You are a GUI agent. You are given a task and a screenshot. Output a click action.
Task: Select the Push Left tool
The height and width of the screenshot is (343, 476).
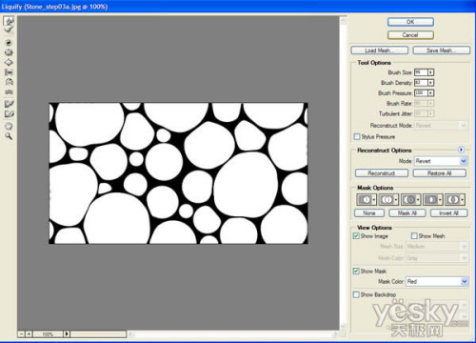tap(9, 72)
